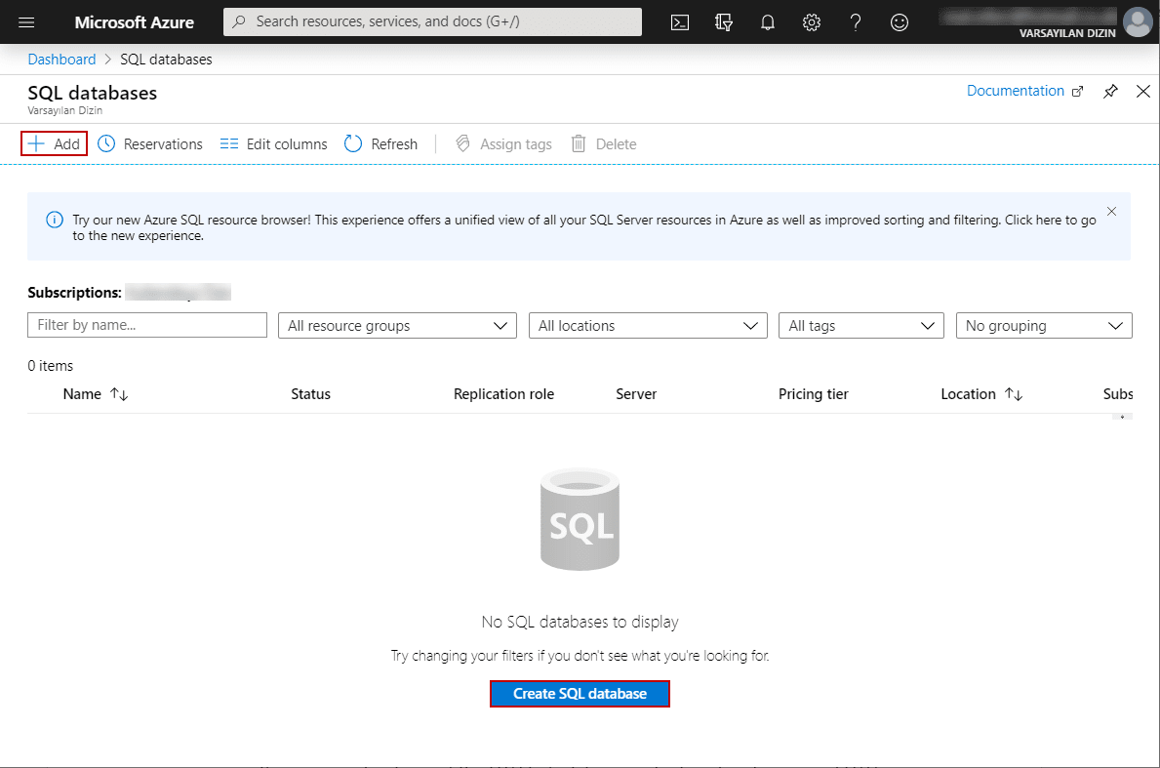This screenshot has height=768, width=1160.
Task: Click the Create SQL database button
Action: pyautogui.click(x=580, y=694)
